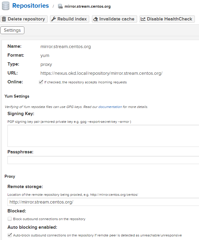Click the eraser icon on Invalidate cache

point(95,19)
